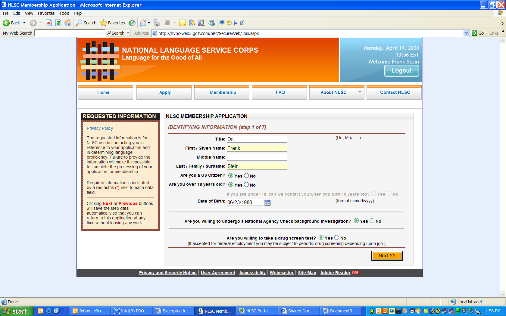The height and width of the screenshot is (316, 506).
Task: Click the yellow note toolbar icon
Action: (x=182, y=23)
